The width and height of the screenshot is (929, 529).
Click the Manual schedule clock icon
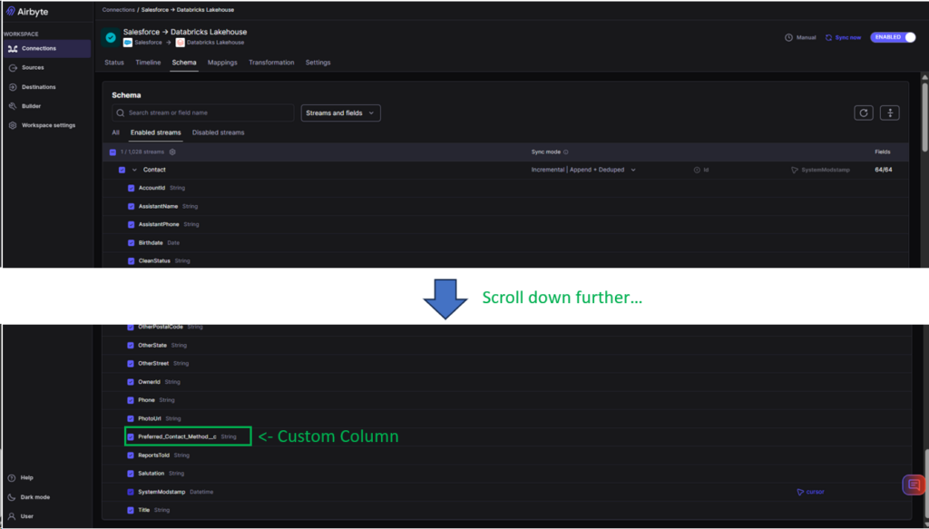tap(788, 37)
